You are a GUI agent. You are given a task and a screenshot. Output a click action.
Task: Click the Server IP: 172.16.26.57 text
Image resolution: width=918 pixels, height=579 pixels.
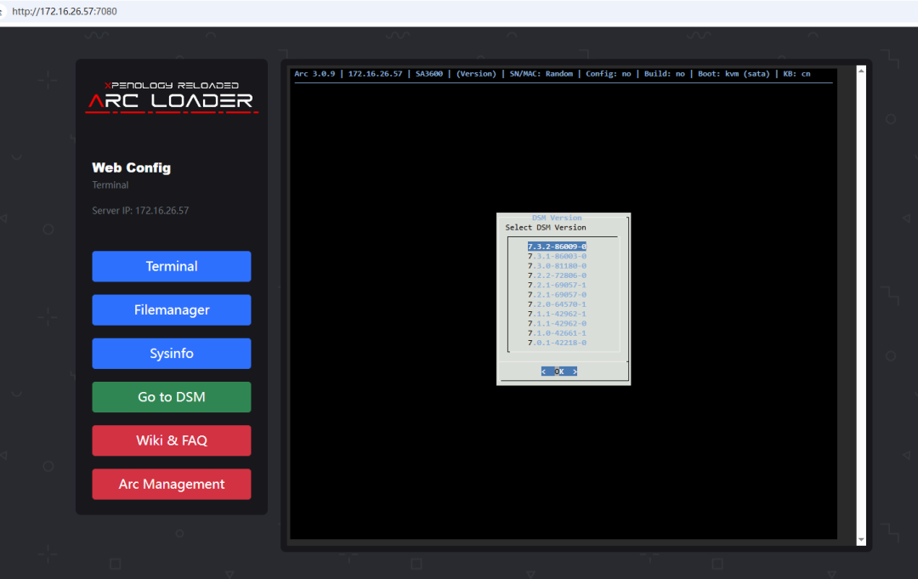[140, 210]
